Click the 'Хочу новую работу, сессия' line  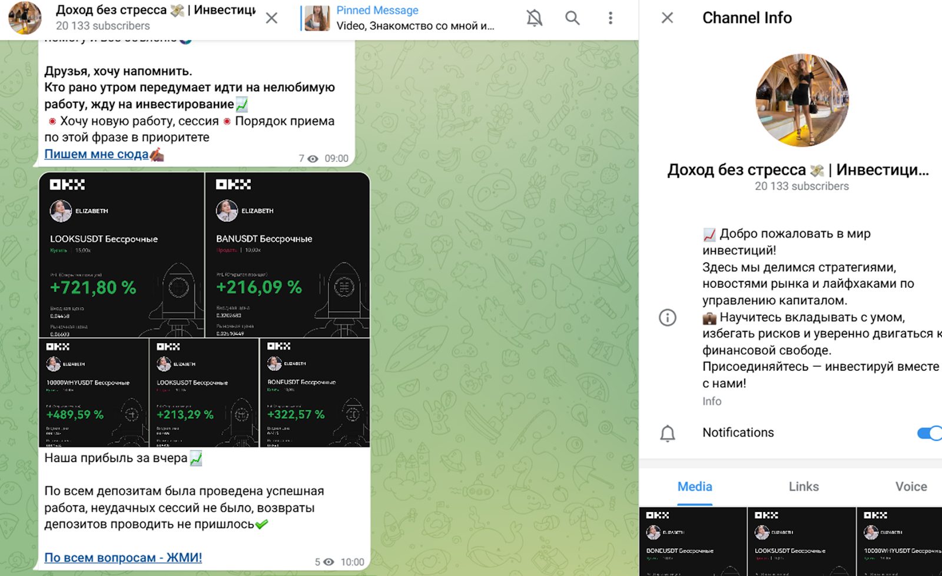pos(140,121)
